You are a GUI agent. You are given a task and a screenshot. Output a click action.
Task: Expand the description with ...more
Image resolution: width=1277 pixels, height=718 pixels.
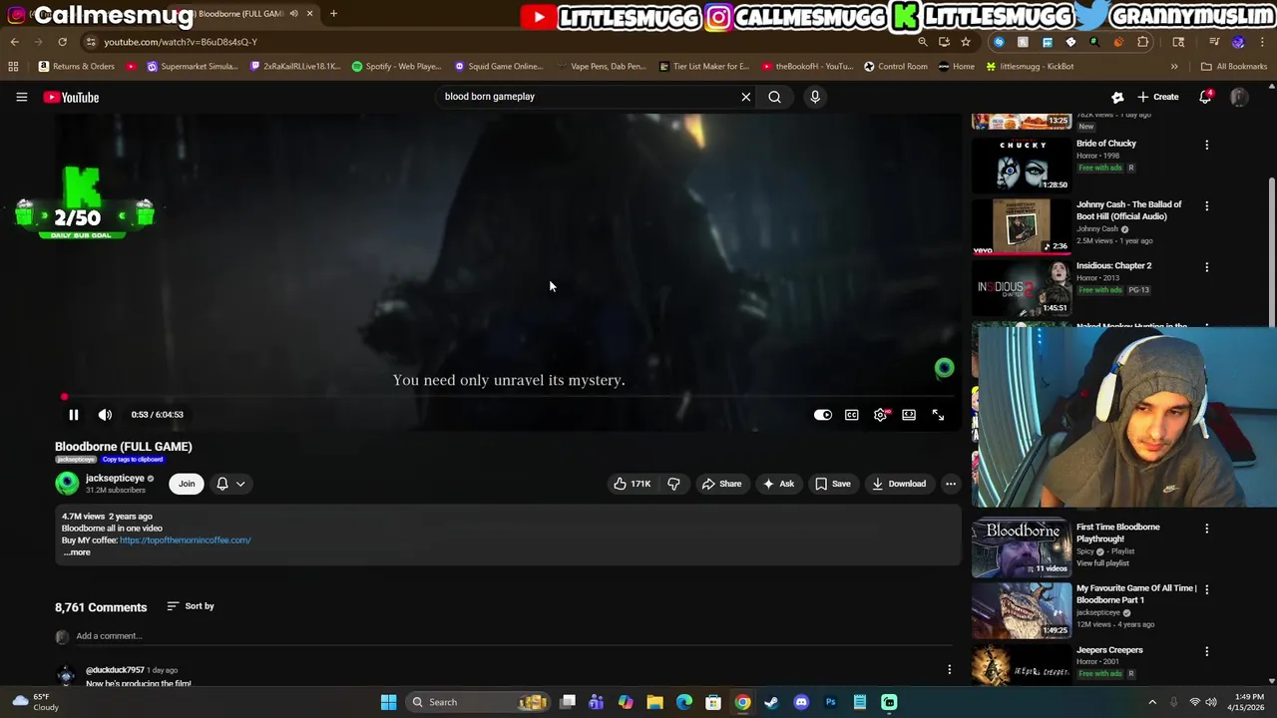pos(77,552)
